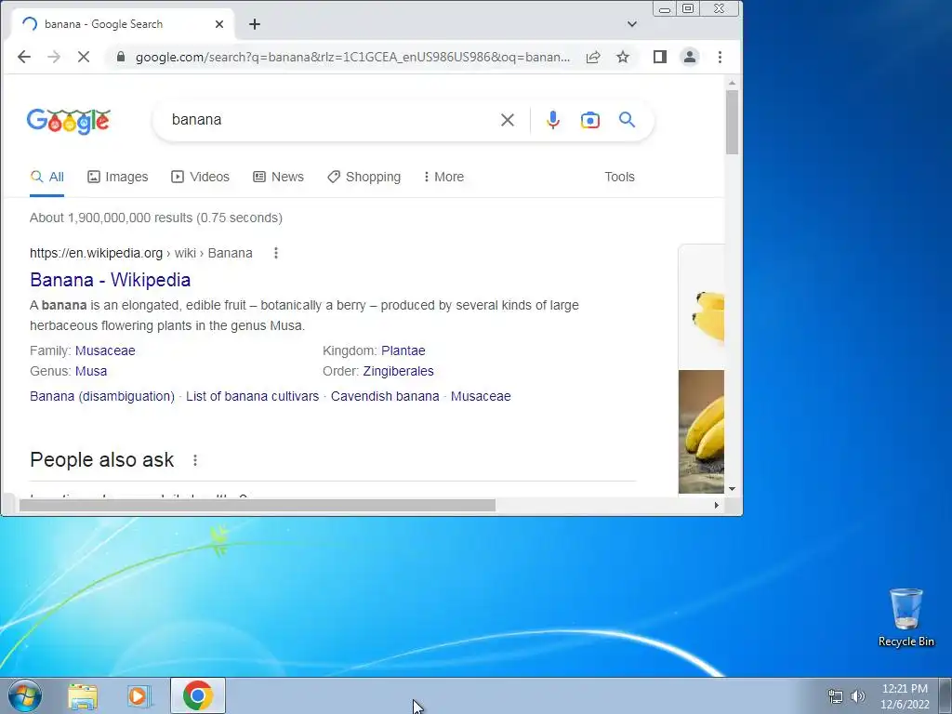The width and height of the screenshot is (952, 714).
Task: Open Windows Explorer from the taskbar
Action: [83, 695]
